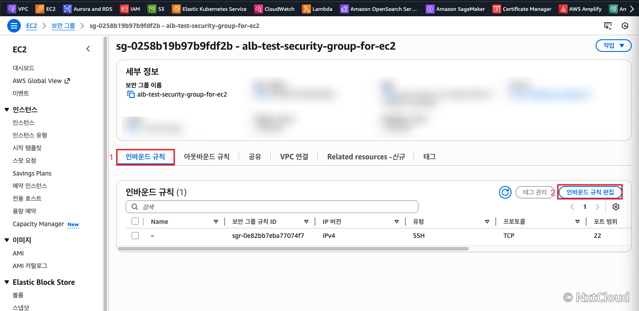The image size is (639, 311).
Task: Open the IAM service shortcut
Action: (x=130, y=9)
